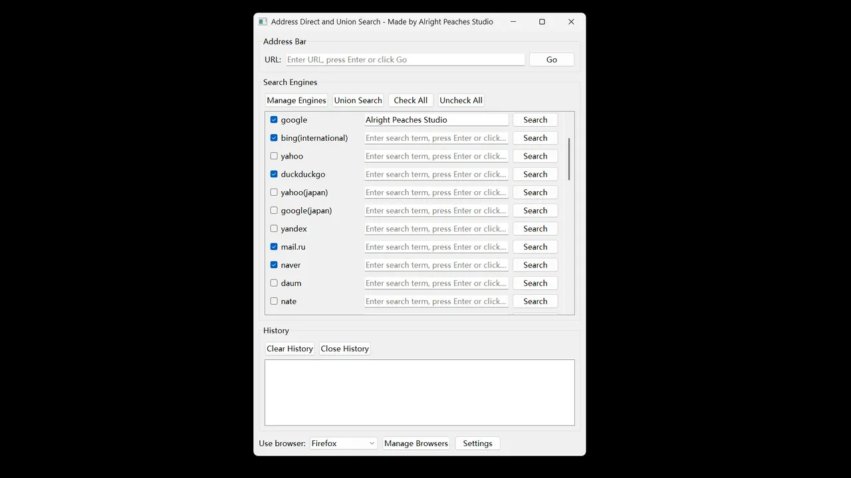The width and height of the screenshot is (851, 478).
Task: Click Search in the bing(international) row
Action: click(x=535, y=138)
